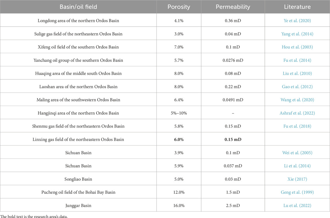Open the Ye et al. (2020) reference

point(297,21)
